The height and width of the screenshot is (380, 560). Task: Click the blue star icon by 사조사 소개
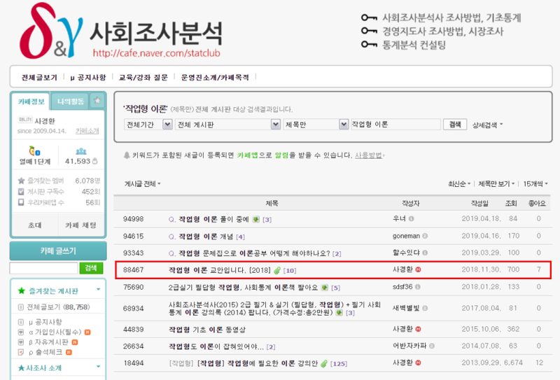[x=22, y=368]
